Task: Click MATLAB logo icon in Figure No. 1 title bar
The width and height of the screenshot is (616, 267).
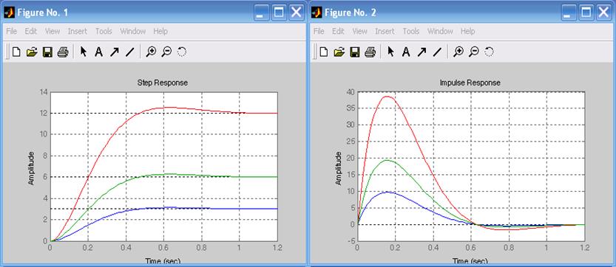Action: [x=9, y=13]
